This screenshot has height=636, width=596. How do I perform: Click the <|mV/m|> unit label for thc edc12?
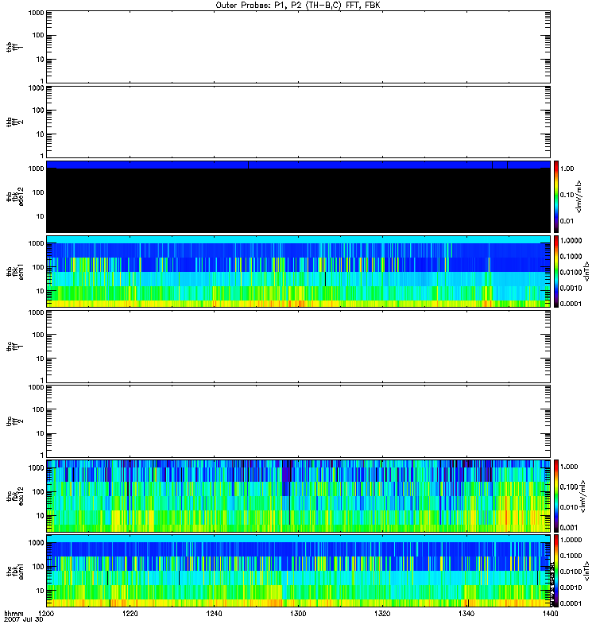pos(583,496)
